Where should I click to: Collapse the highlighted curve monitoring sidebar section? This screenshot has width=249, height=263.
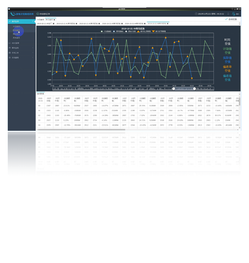click(21, 21)
